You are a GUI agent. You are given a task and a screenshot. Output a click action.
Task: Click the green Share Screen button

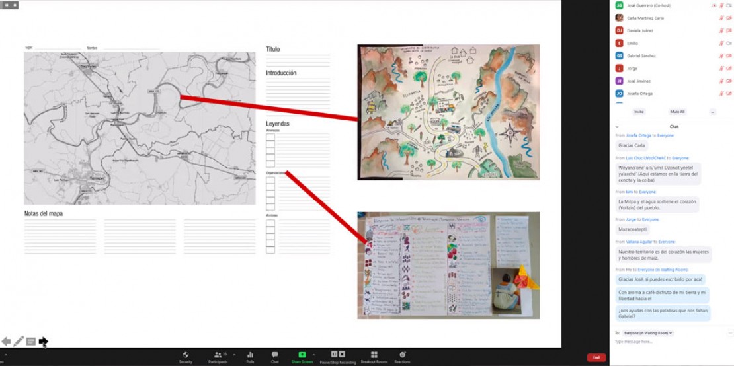tap(302, 357)
